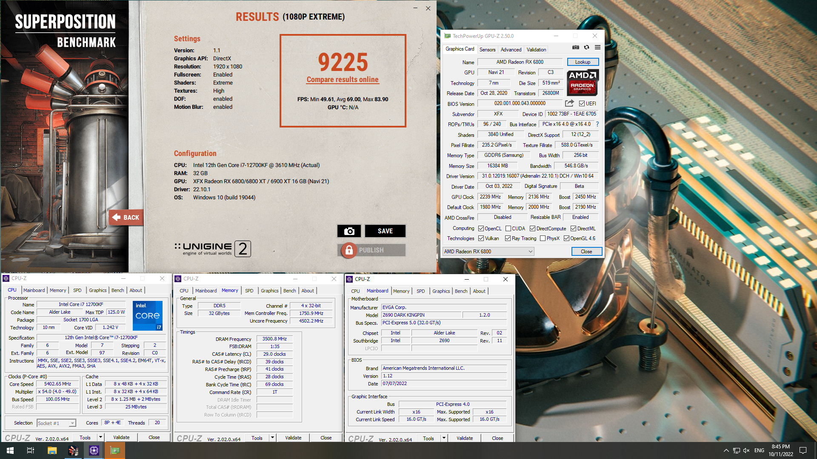Click the GPU-Z refresh icon
This screenshot has width=817, height=459.
point(586,47)
